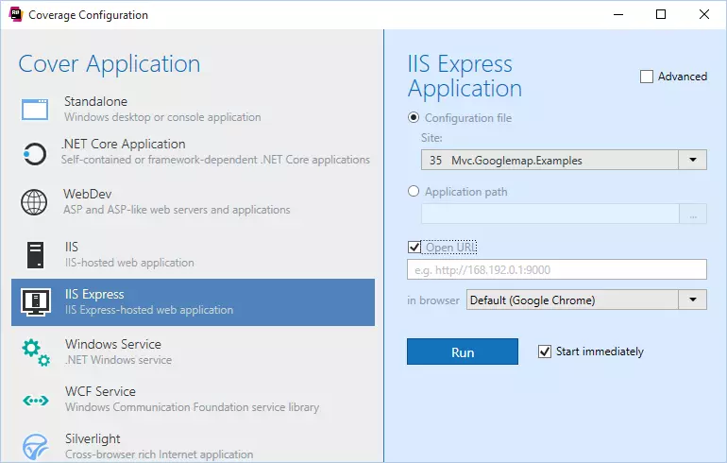Enable the Advanced checkbox
This screenshot has width=727, height=463.
pyautogui.click(x=647, y=77)
